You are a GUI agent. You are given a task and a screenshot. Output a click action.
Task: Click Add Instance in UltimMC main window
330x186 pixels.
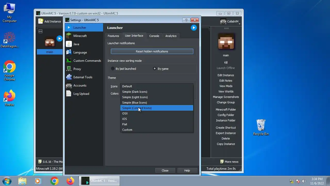tap(50, 21)
